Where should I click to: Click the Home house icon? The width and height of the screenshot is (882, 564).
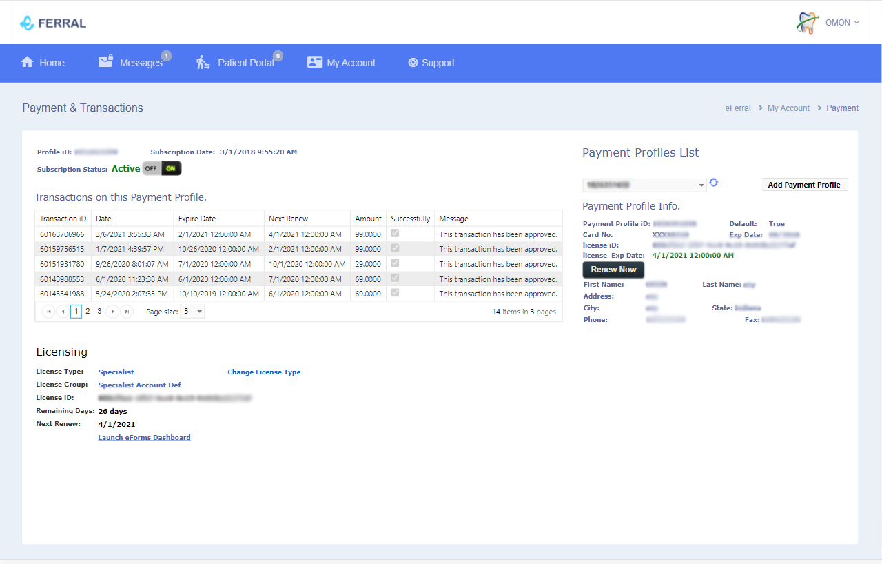click(x=28, y=62)
